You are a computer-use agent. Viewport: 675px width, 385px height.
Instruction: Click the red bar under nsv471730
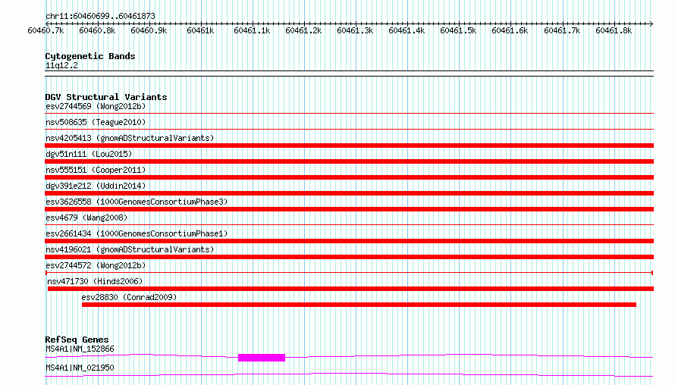[x=350, y=289]
